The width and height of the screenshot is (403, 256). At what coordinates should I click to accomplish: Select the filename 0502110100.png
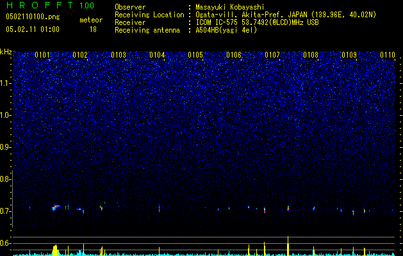[x=33, y=17]
